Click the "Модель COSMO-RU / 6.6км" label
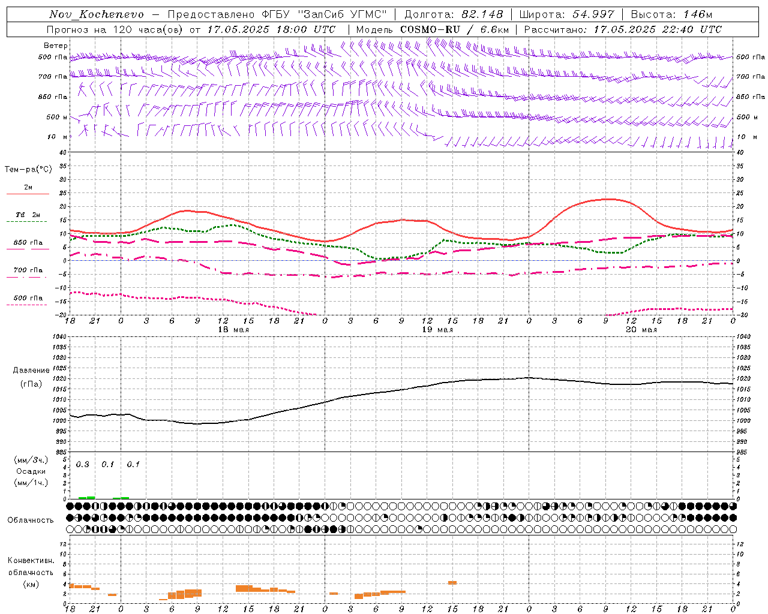 click(433, 29)
